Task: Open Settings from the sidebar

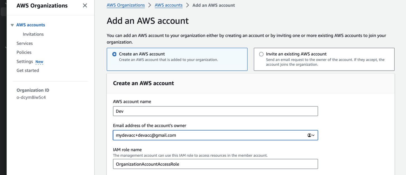Action: pos(25,61)
